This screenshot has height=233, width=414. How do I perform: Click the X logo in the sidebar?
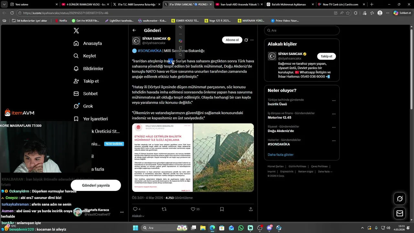[x=76, y=31]
